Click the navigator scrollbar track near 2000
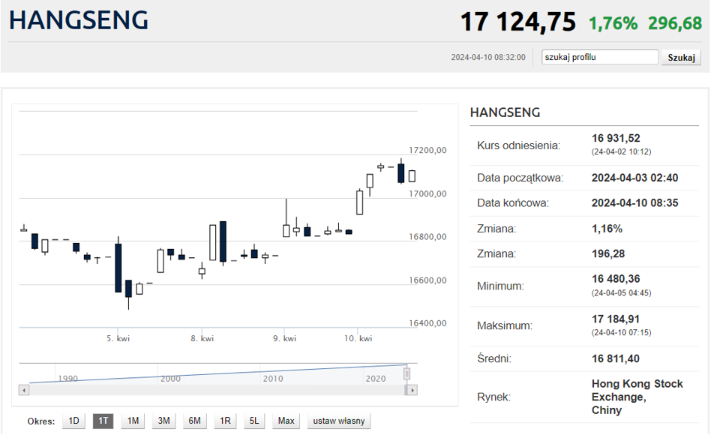 [x=170, y=390]
